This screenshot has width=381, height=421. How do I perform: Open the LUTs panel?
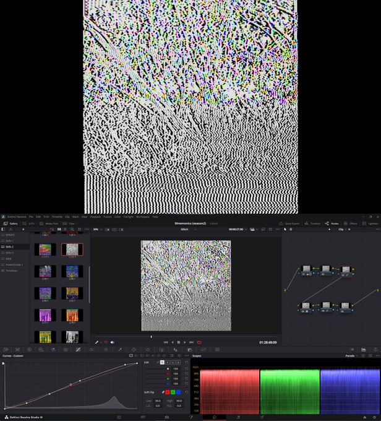pyautogui.click(x=28, y=224)
